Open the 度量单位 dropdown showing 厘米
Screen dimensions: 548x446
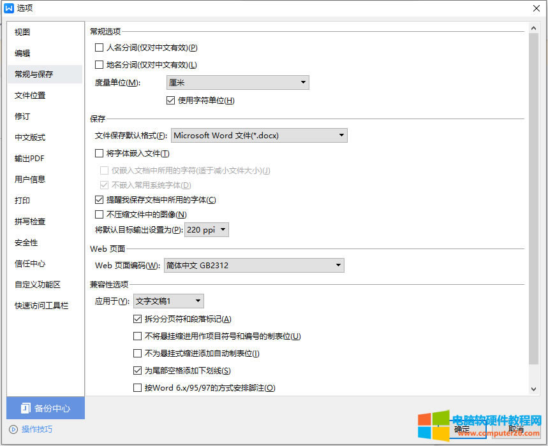(237, 83)
